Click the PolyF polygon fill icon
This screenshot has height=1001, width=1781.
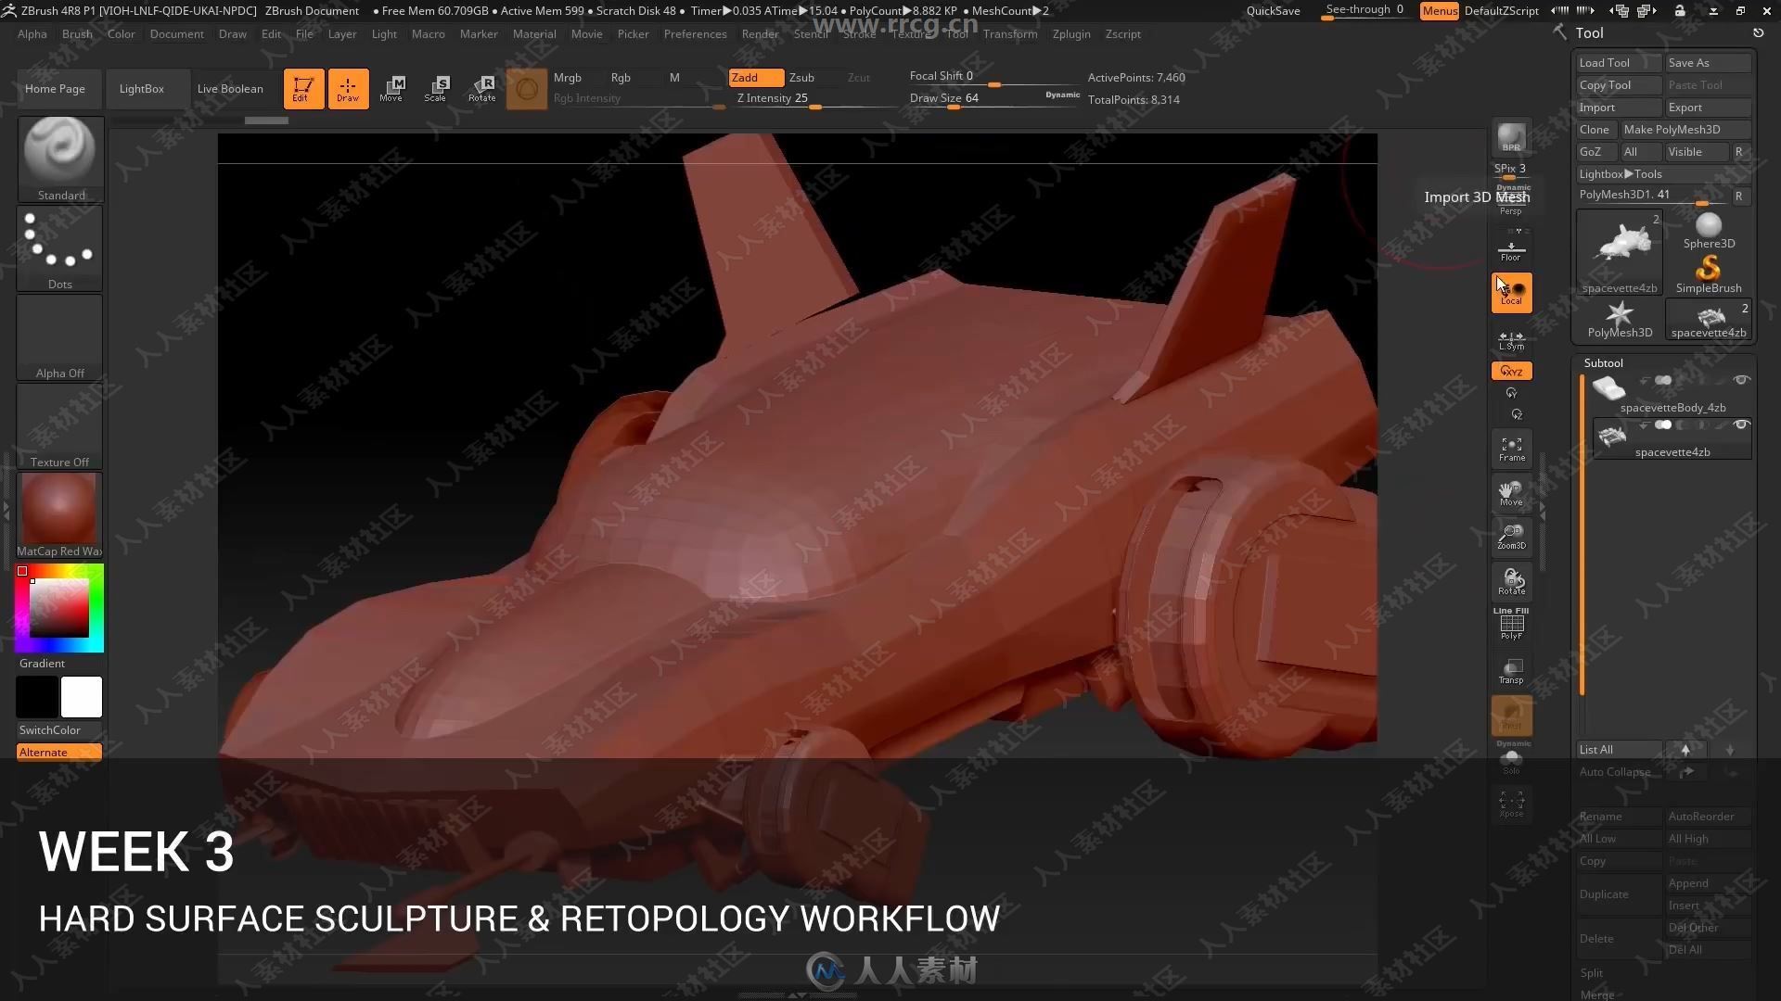pos(1511,626)
